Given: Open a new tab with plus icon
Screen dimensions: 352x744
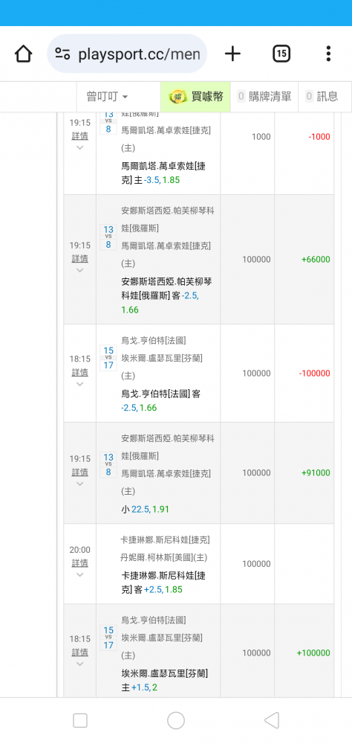Looking at the screenshot, I should (x=232, y=54).
